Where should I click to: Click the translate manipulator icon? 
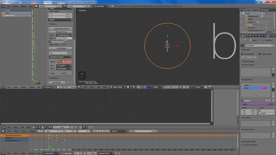[145, 87]
